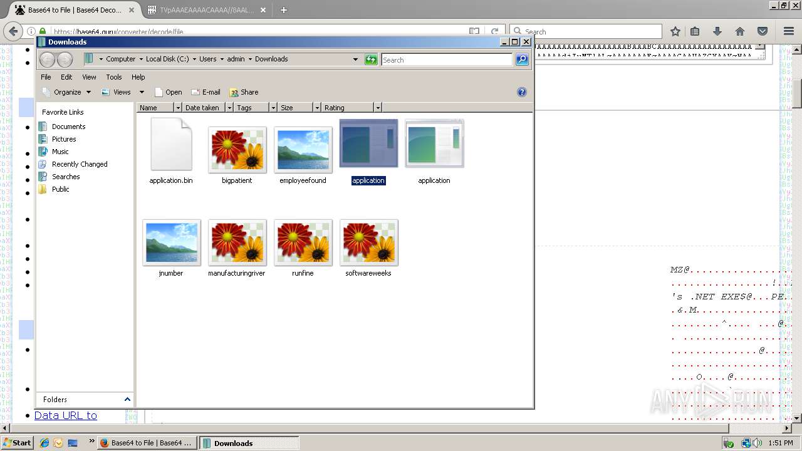Open the Music favorite link
This screenshot has width=802, height=451.
60,152
